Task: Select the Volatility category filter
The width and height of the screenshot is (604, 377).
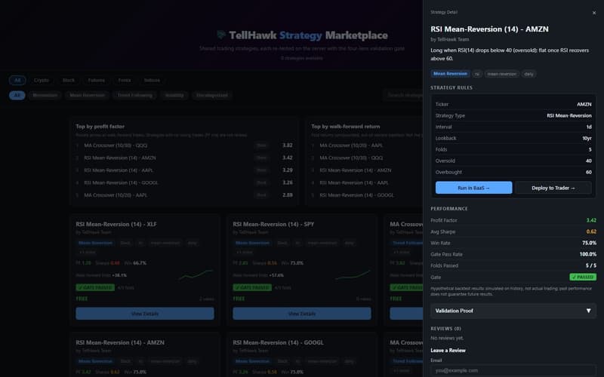Action: click(174, 95)
